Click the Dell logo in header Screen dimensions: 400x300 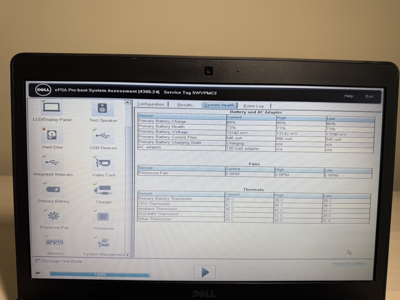tap(43, 90)
